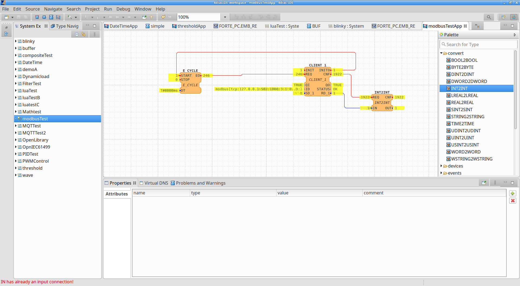Click red X to delete attribute
The height and width of the screenshot is (286, 520).
click(512, 201)
